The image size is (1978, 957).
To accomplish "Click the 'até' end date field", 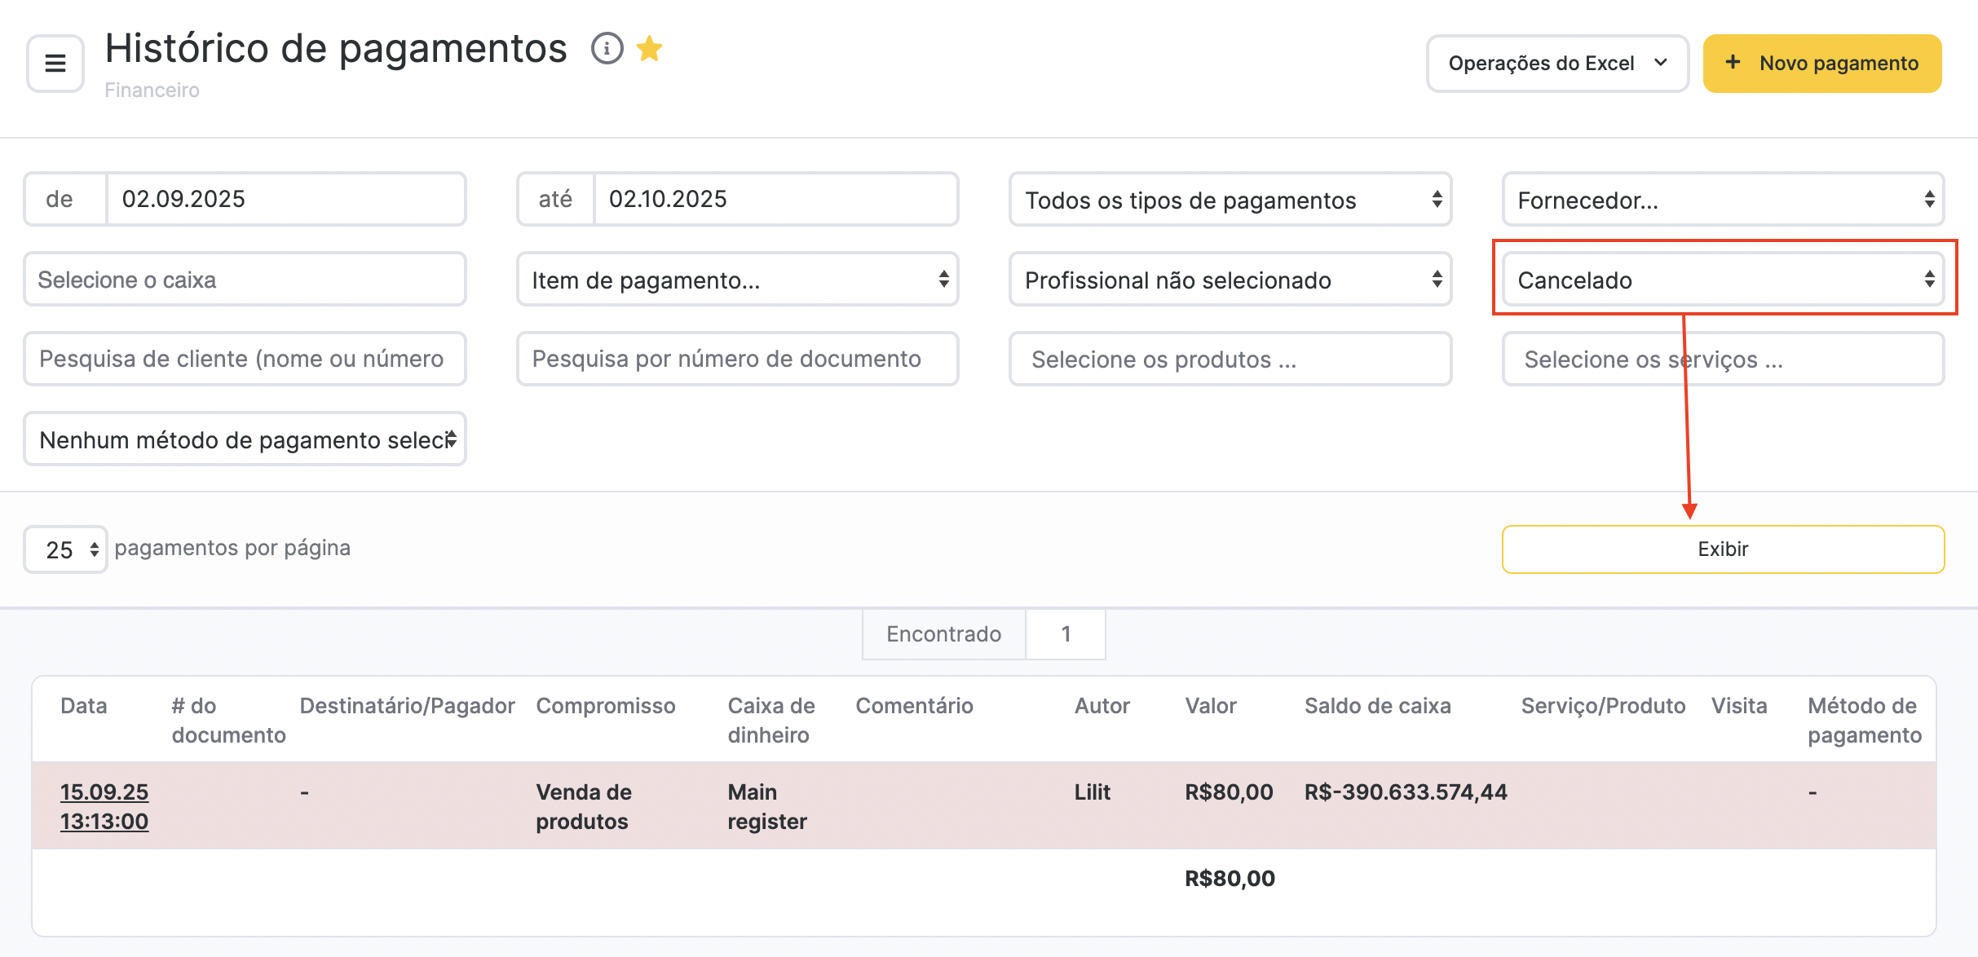I will pos(775,199).
